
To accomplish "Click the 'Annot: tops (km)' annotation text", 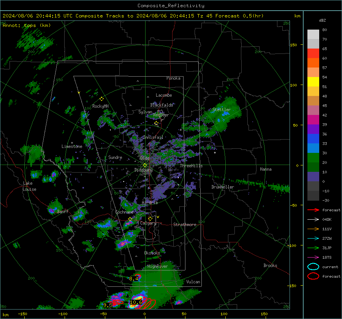I will 27,25.
